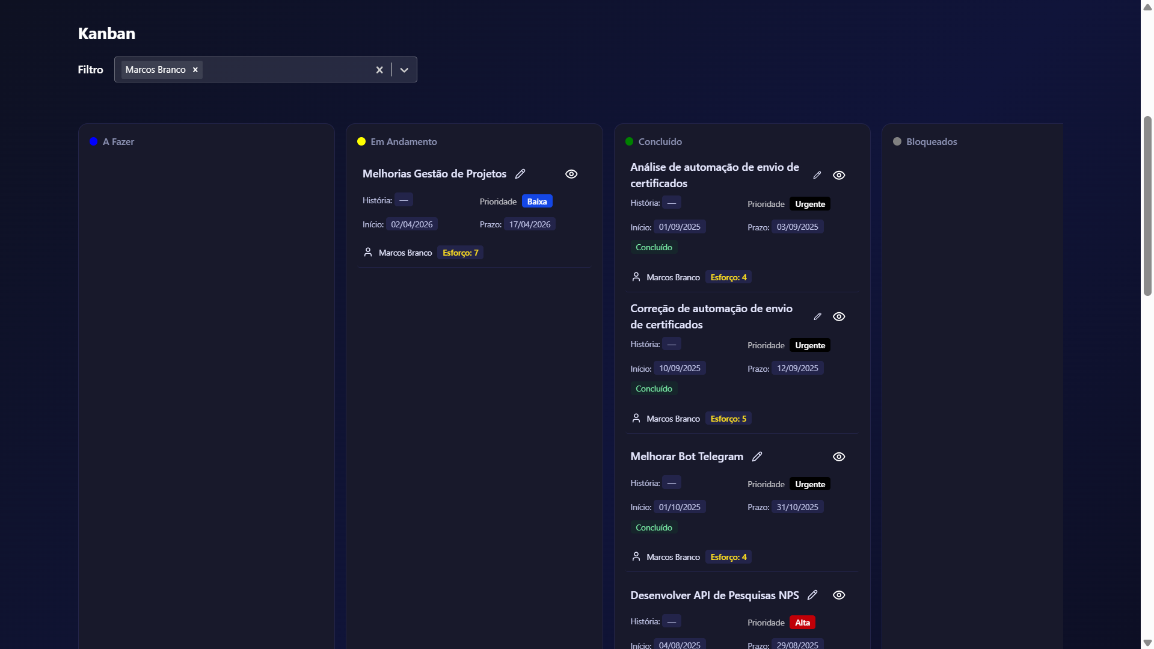The height and width of the screenshot is (649, 1154).
Task: Click the gray Bloqueados column dot
Action: tap(897, 141)
